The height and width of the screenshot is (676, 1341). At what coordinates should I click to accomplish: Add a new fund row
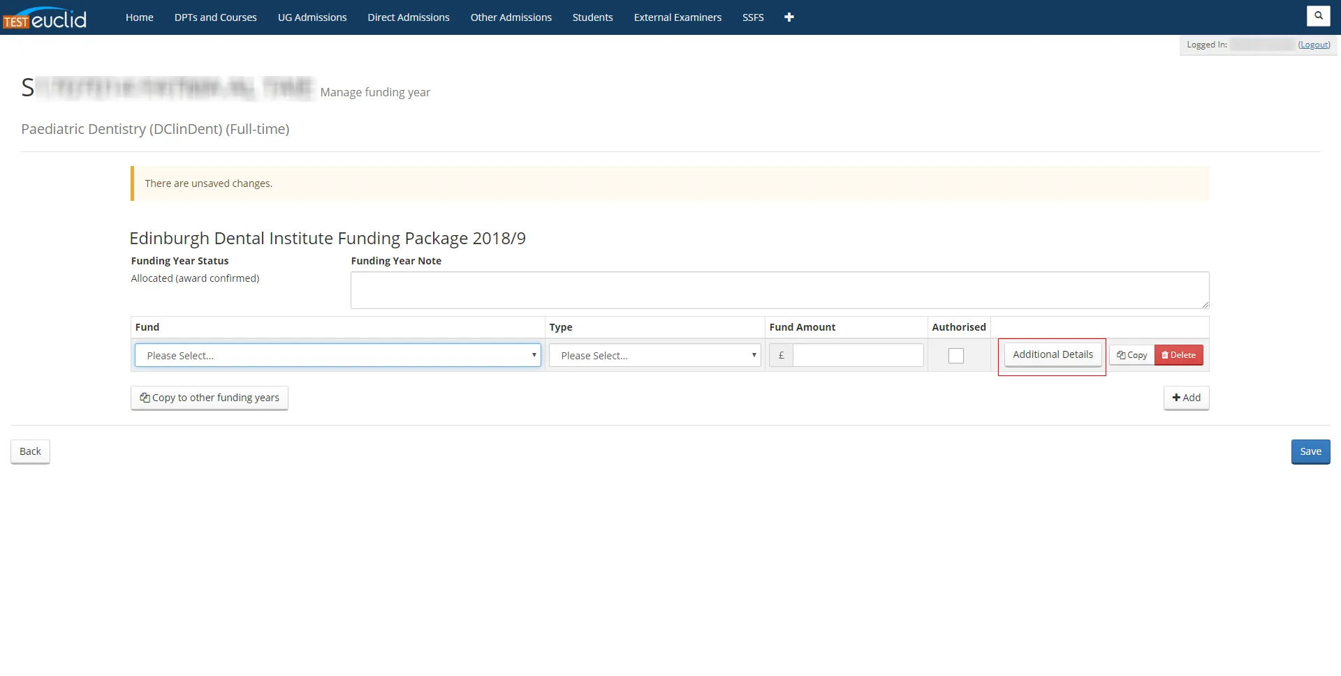point(1186,398)
